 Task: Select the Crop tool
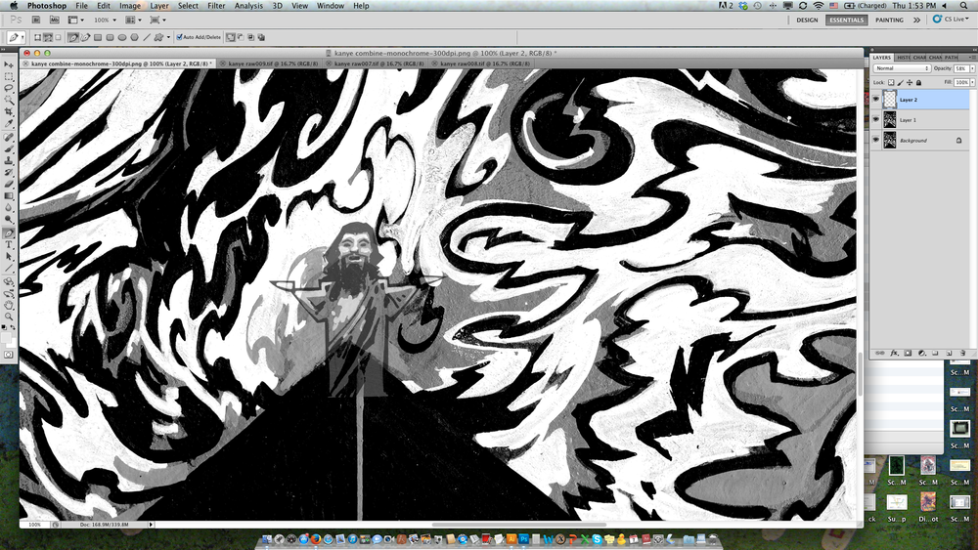coord(9,112)
